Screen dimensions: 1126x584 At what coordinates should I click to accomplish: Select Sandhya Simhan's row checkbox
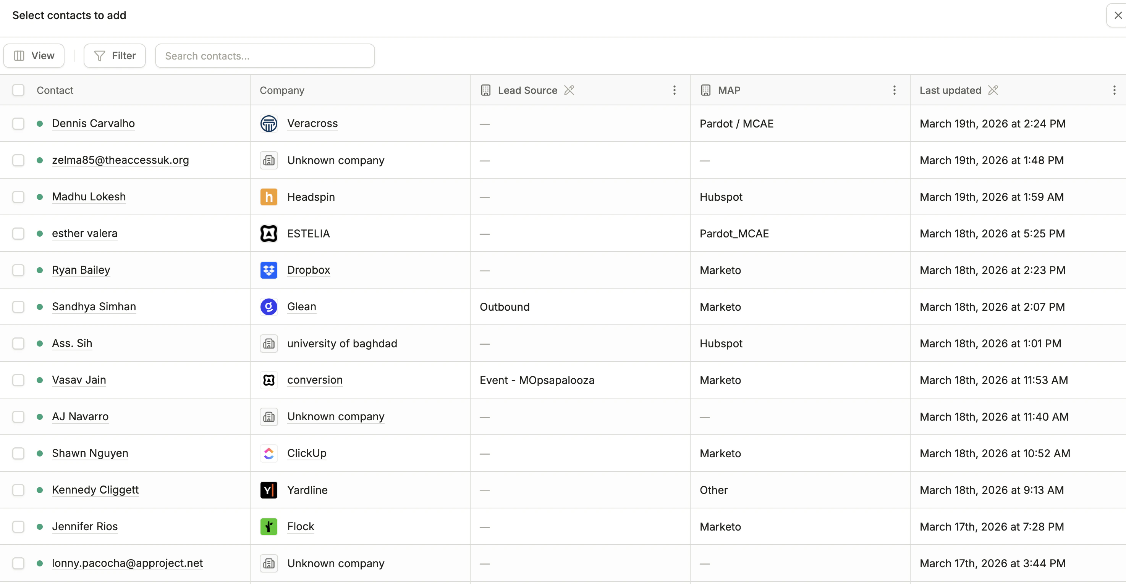coord(18,307)
